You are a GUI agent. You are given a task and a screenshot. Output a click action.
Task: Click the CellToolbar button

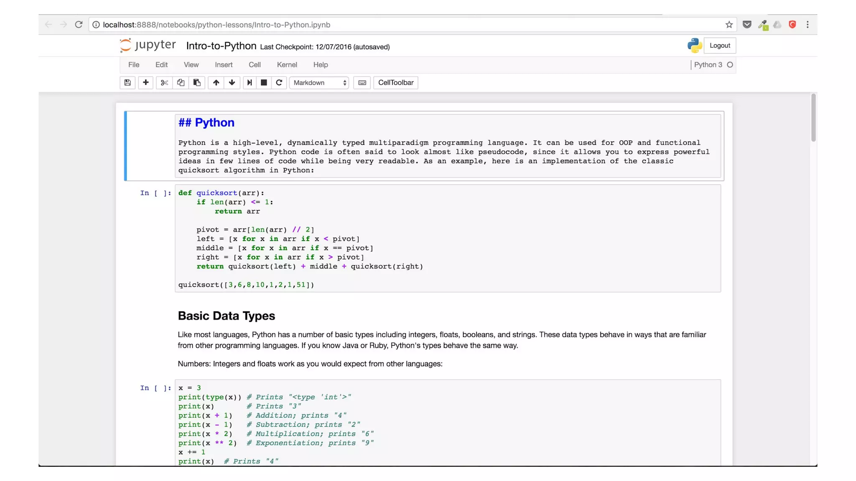pos(395,83)
